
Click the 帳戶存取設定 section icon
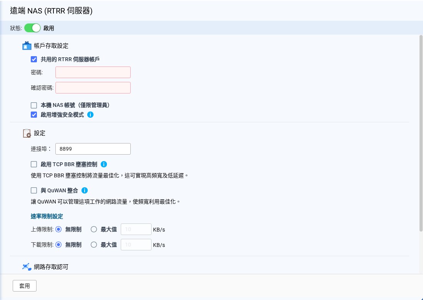(27, 46)
